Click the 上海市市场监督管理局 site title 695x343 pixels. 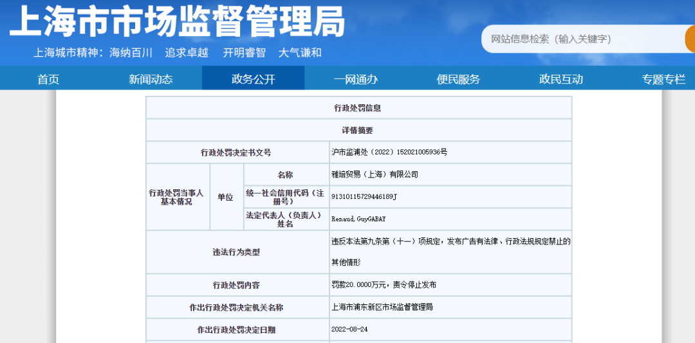point(177,21)
